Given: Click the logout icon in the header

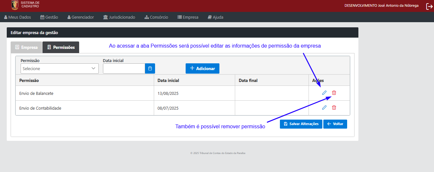Looking at the screenshot, I should click(x=429, y=6).
